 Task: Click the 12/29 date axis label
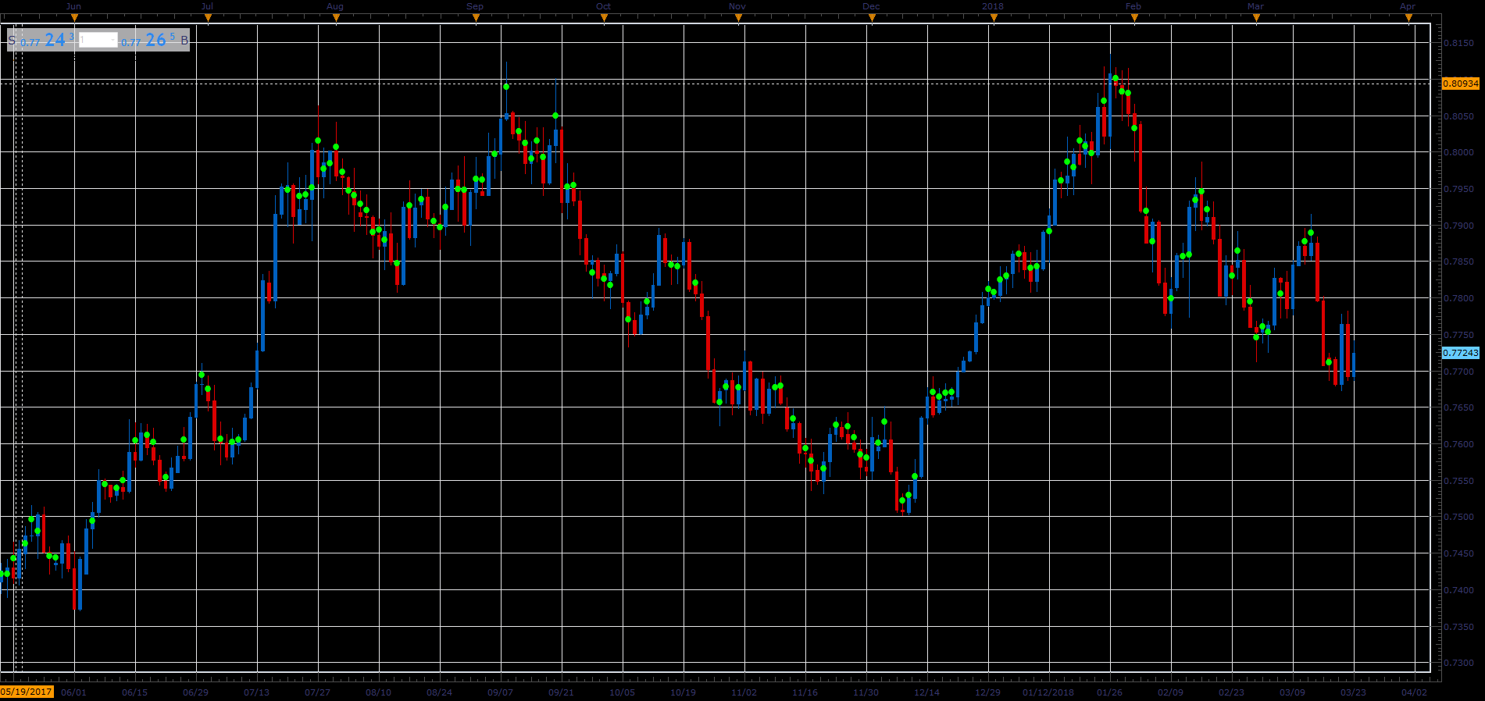coord(987,692)
